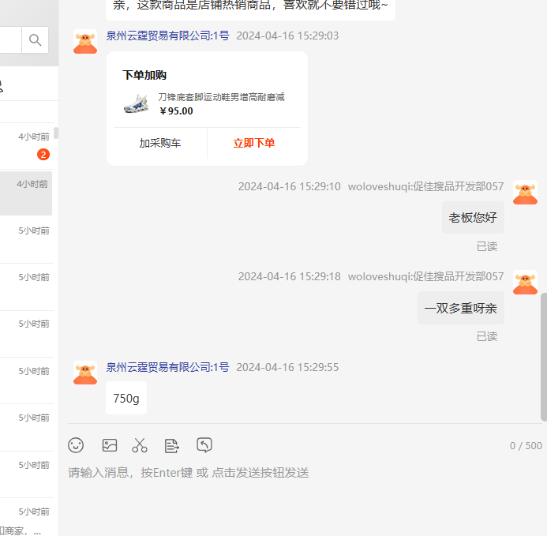Screen dimensions: 547x536
Task: Click the red 立即下单 button
Action: click(x=254, y=143)
